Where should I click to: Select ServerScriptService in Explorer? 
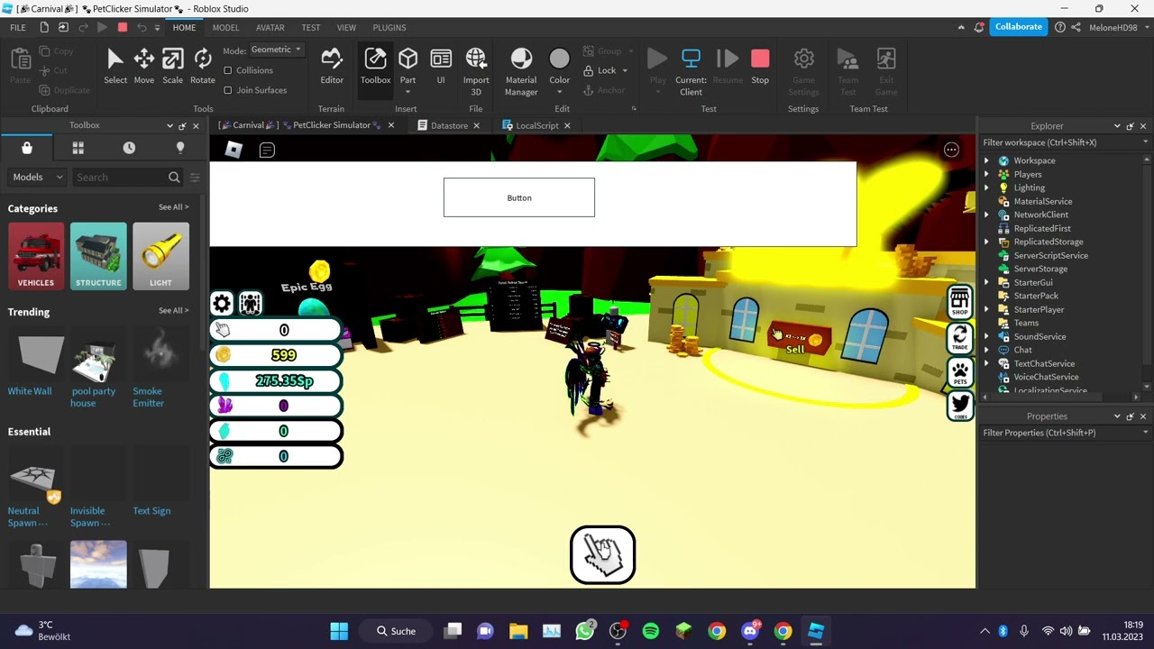point(1050,255)
